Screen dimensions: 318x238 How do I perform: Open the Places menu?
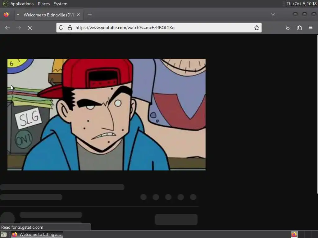(x=44, y=4)
